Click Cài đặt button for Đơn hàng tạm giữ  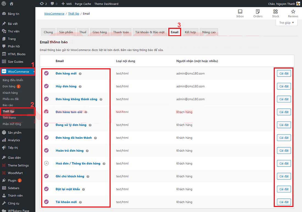pyautogui.click(x=284, y=112)
